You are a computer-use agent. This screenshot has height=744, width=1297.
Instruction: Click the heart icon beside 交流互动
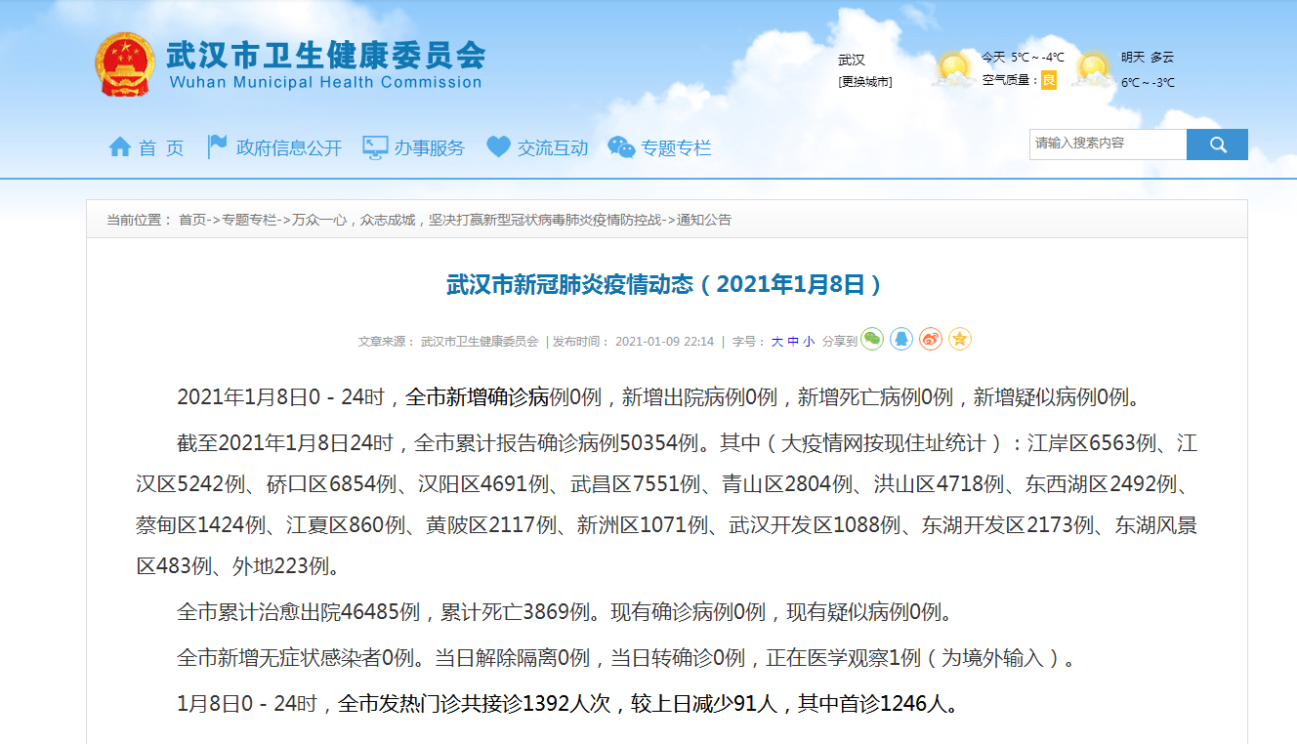coord(498,147)
